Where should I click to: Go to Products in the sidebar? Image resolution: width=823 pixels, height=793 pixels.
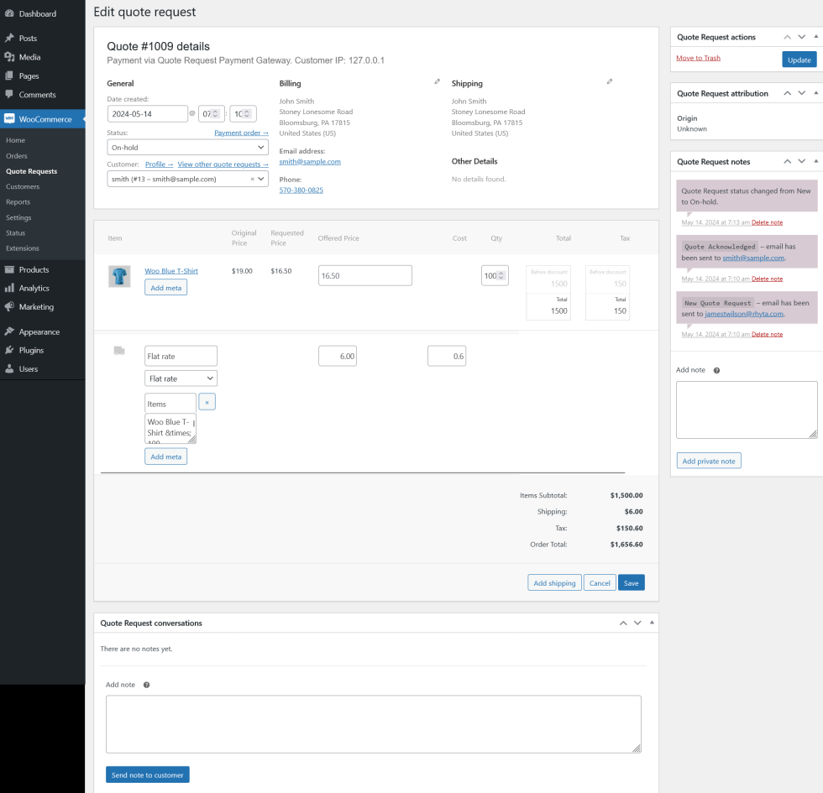34,269
